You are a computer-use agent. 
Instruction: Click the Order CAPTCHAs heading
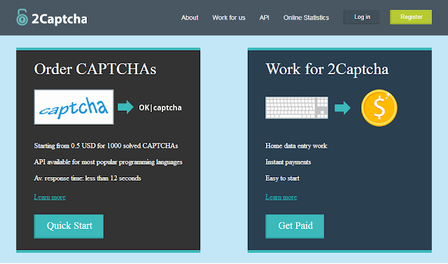tap(95, 69)
